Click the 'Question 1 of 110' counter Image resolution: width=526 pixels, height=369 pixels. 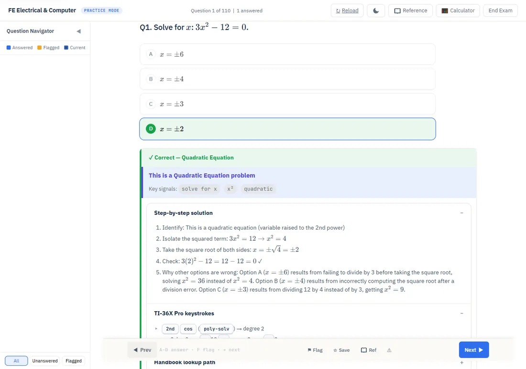click(x=211, y=11)
